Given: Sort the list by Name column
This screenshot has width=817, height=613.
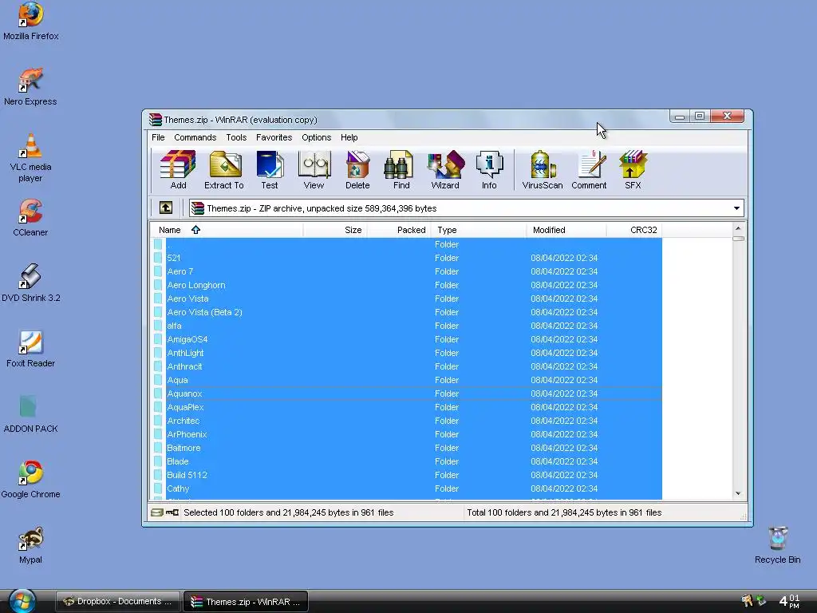Looking at the screenshot, I should pos(226,230).
